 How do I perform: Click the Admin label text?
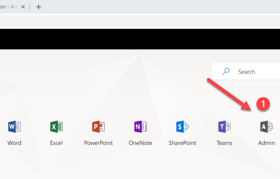(266, 143)
